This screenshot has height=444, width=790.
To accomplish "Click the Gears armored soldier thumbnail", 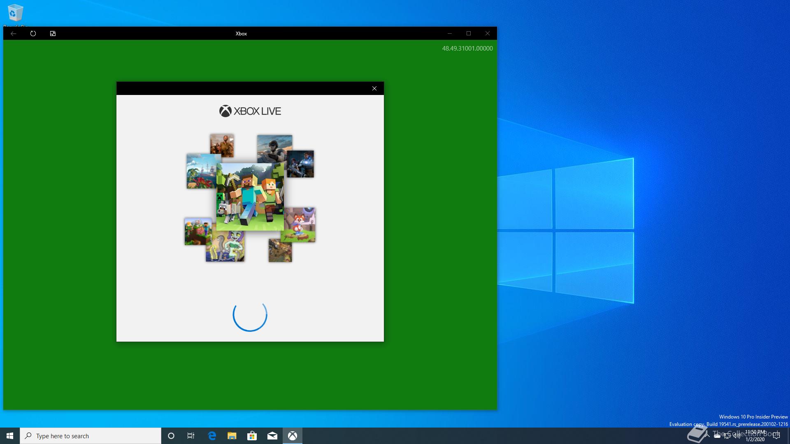I will coord(301,164).
